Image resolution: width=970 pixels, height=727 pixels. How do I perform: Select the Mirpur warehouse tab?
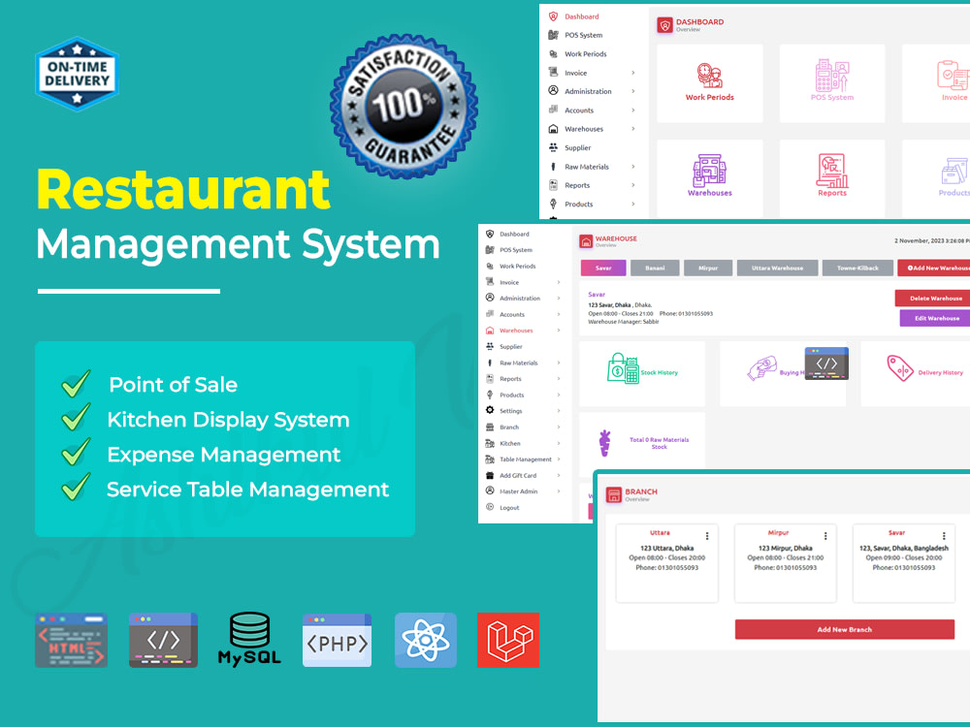point(707,268)
